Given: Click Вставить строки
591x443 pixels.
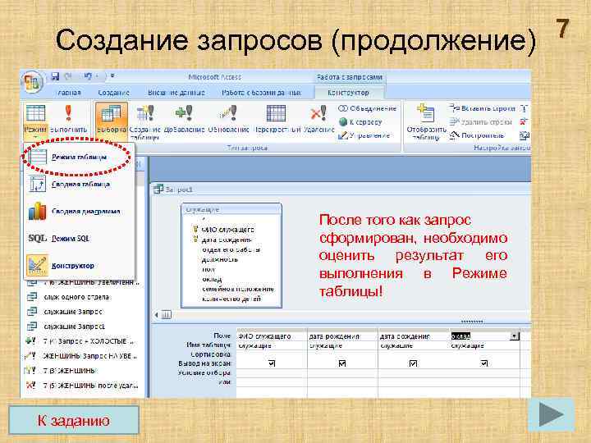Looking at the screenshot, I should [483, 108].
